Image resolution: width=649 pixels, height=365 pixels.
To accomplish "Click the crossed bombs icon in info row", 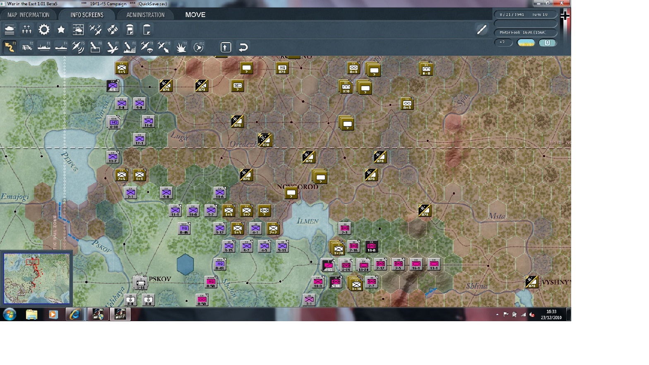I will pyautogui.click(x=113, y=30).
